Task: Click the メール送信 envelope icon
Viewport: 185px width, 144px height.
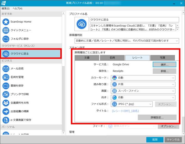Action: [6, 69]
